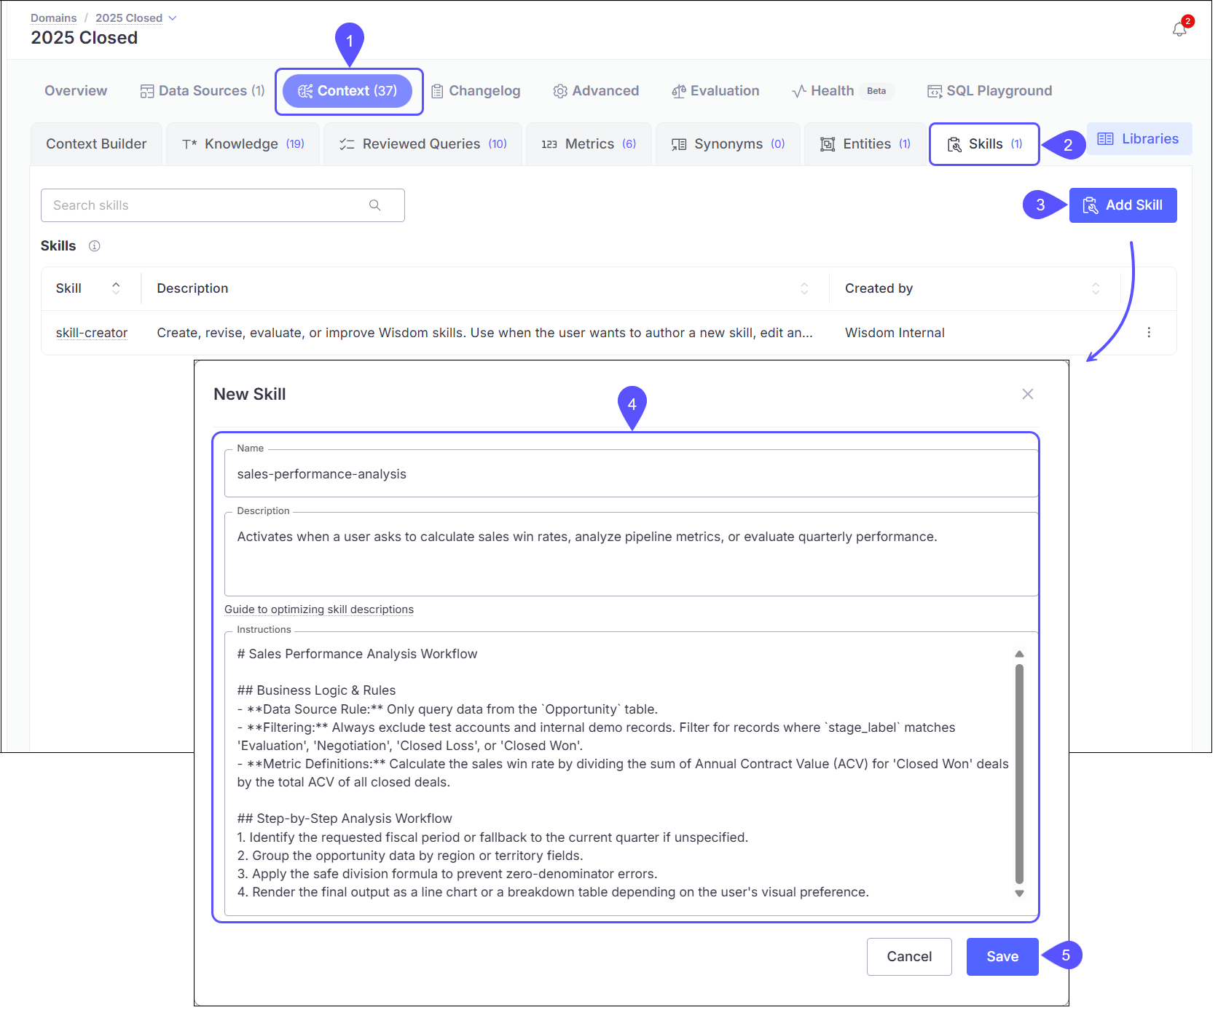Focus the Search skills field
This screenshot has height=1010, width=1218.
tap(222, 205)
